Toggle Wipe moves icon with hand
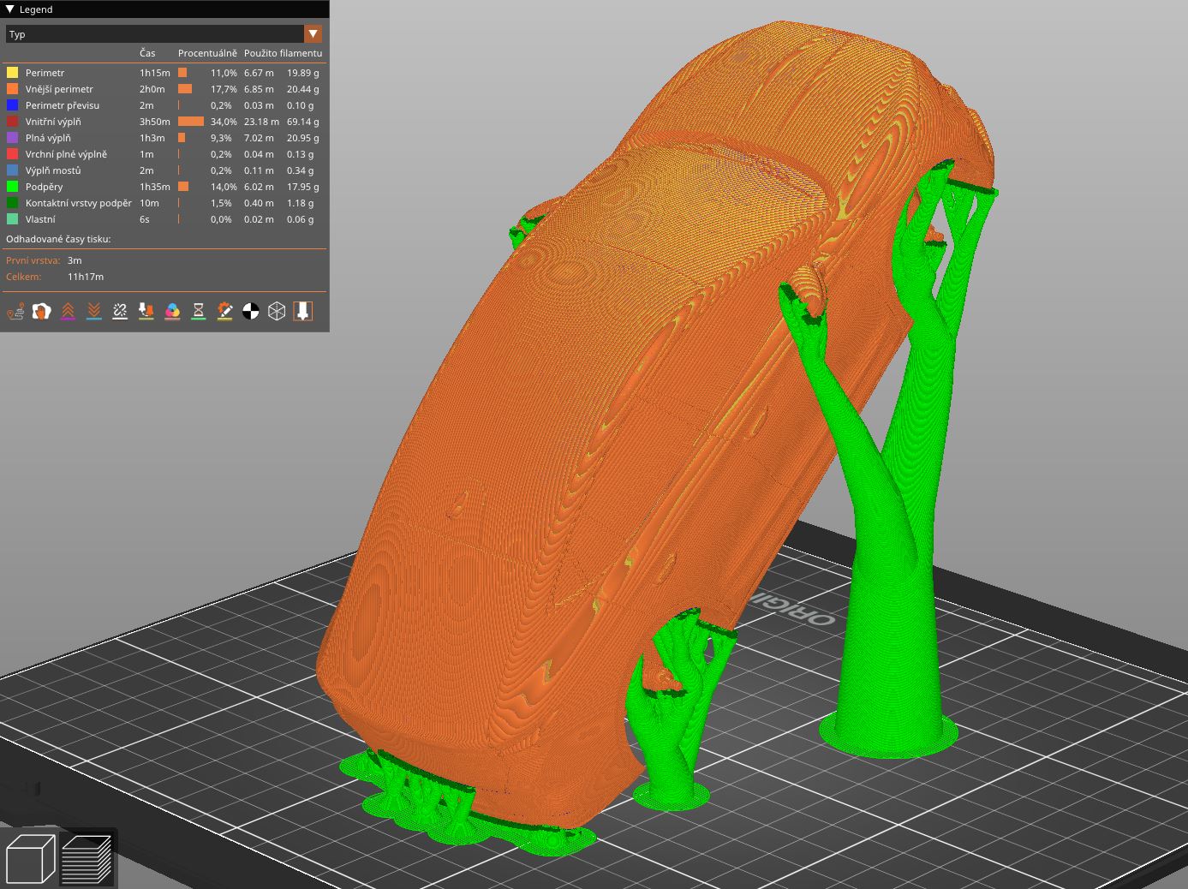The image size is (1188, 889). (x=42, y=311)
